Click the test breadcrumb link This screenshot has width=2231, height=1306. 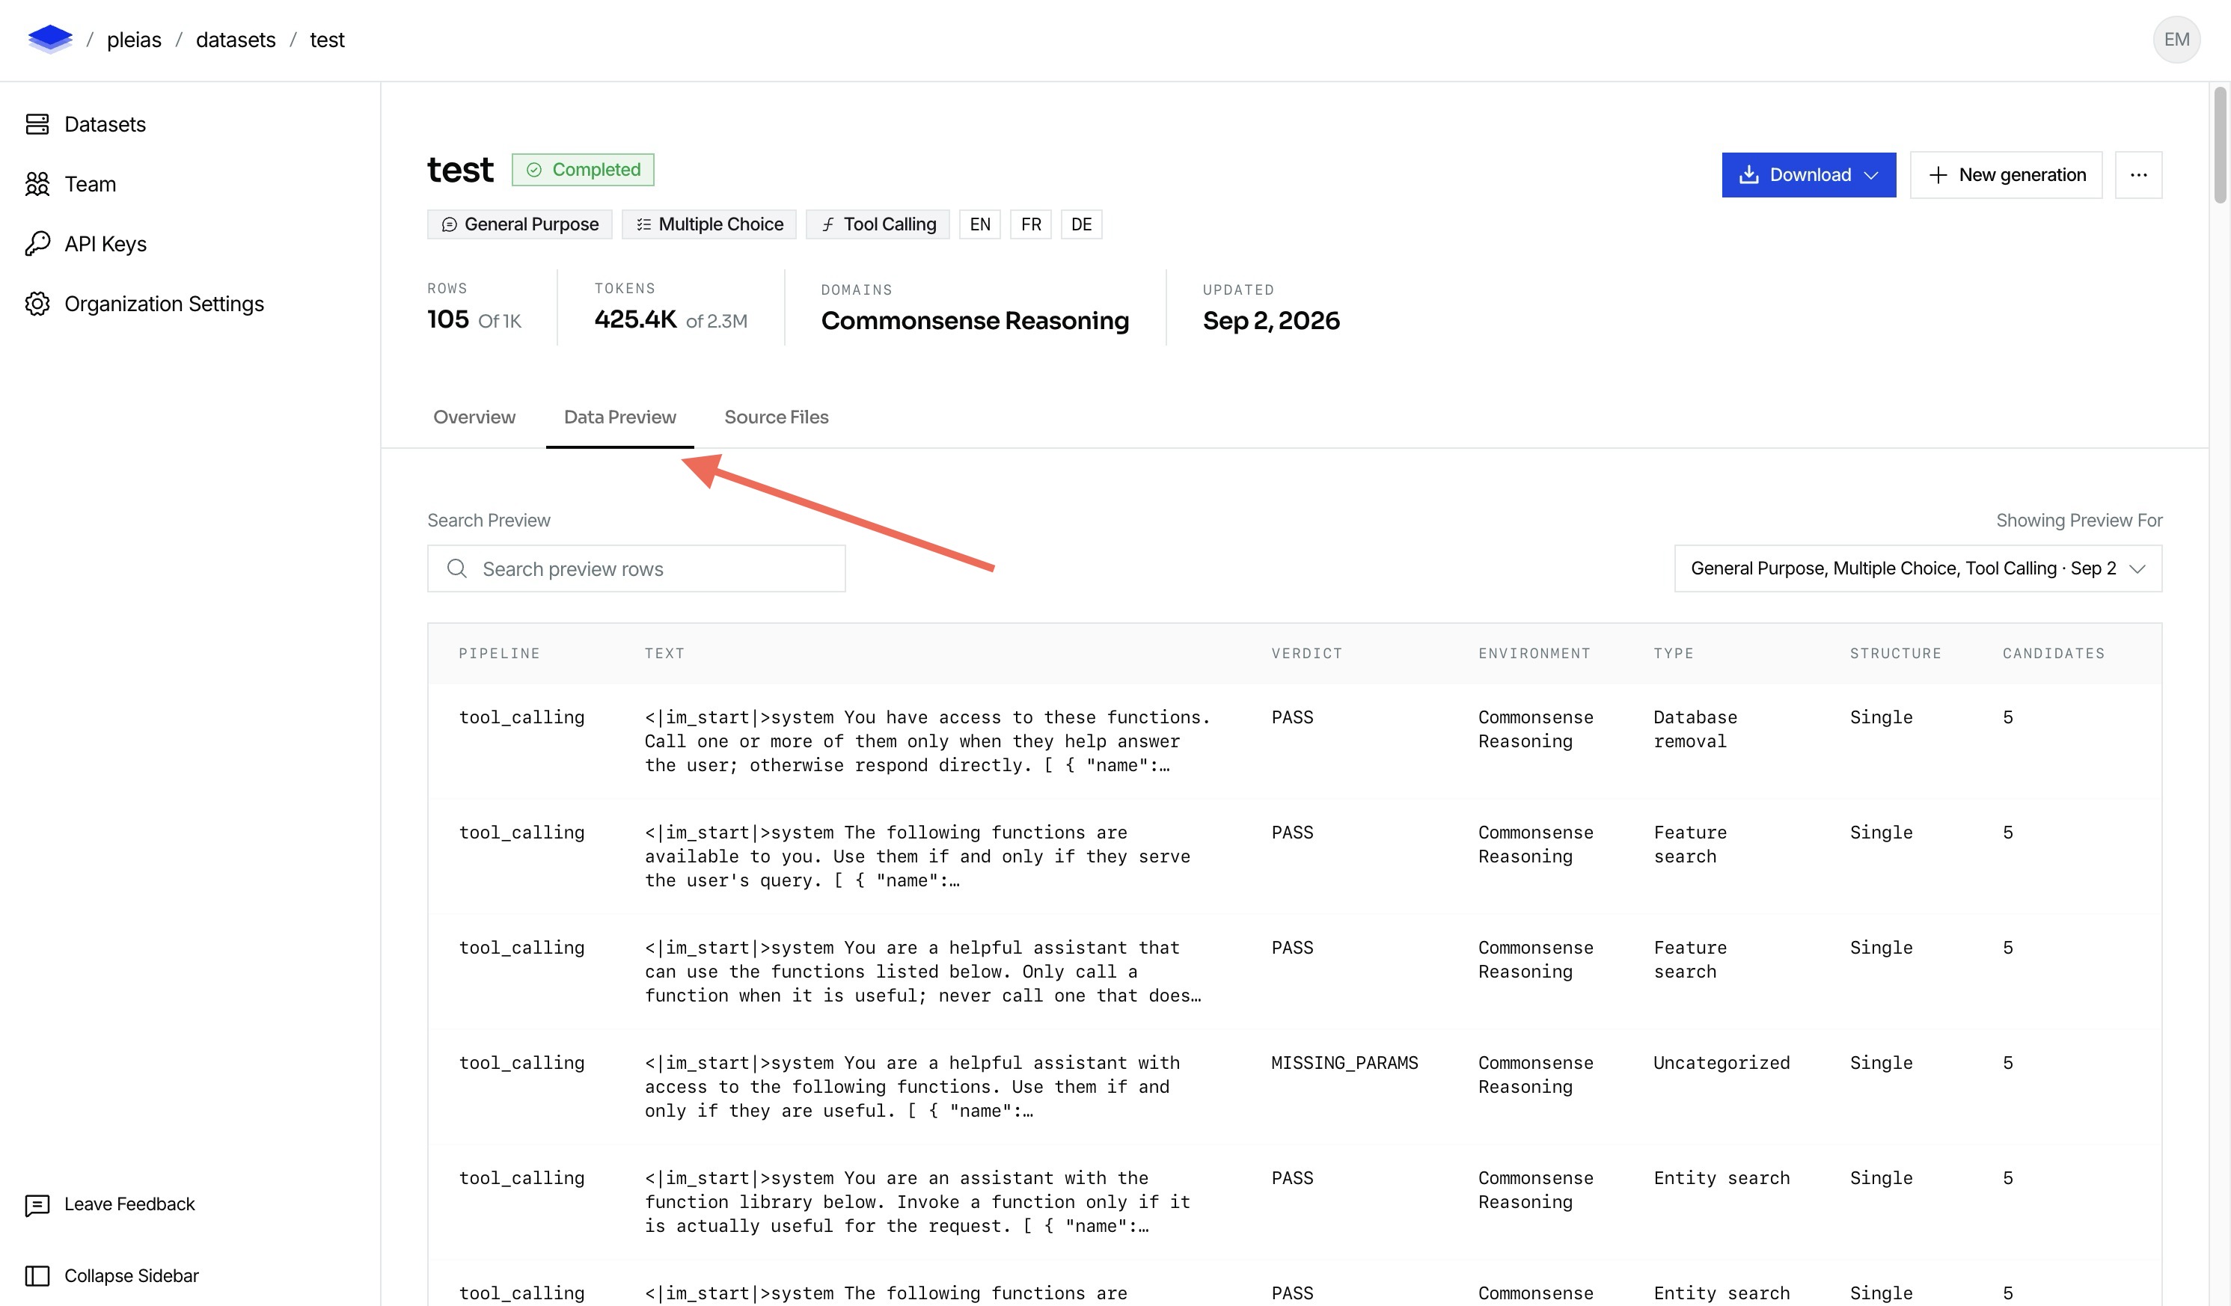pyautogui.click(x=327, y=40)
